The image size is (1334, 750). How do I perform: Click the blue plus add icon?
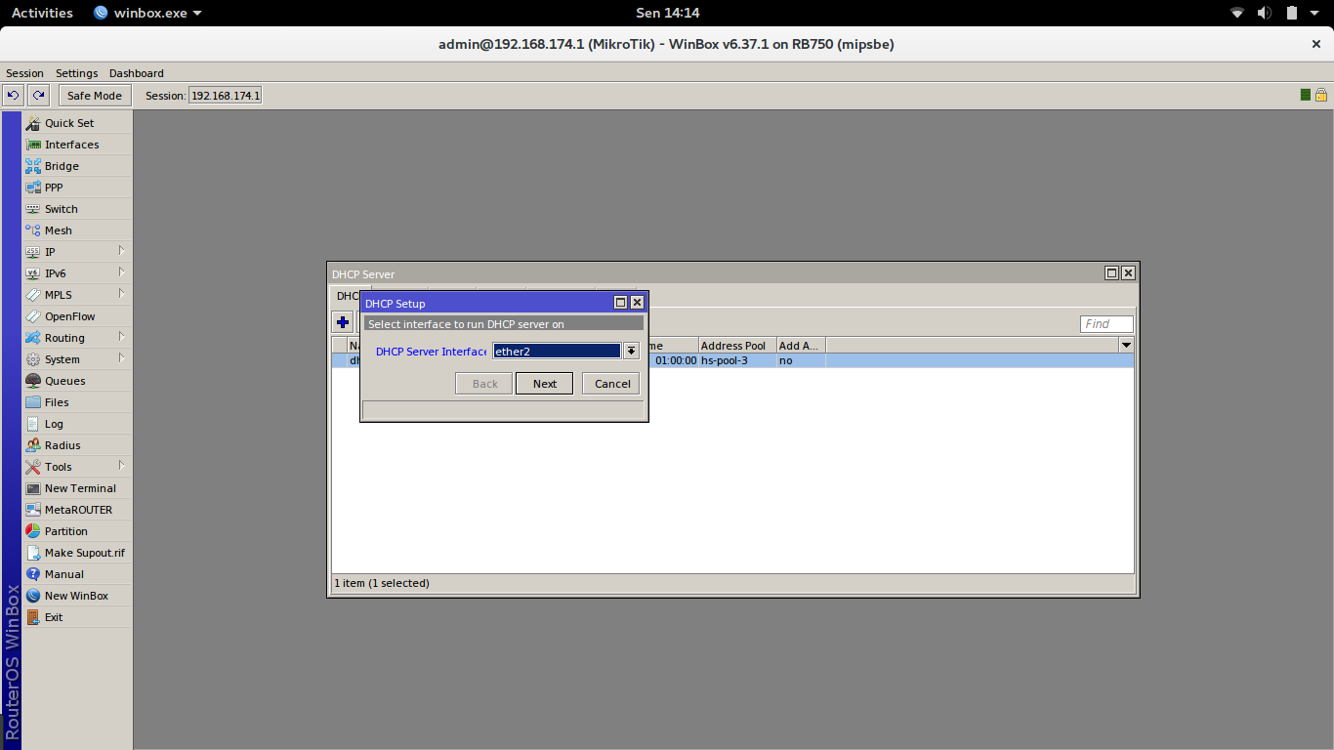(343, 322)
